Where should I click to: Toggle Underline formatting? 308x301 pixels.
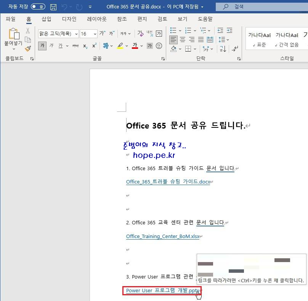pos(61,46)
